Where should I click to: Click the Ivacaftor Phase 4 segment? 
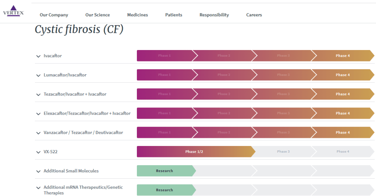(343, 56)
